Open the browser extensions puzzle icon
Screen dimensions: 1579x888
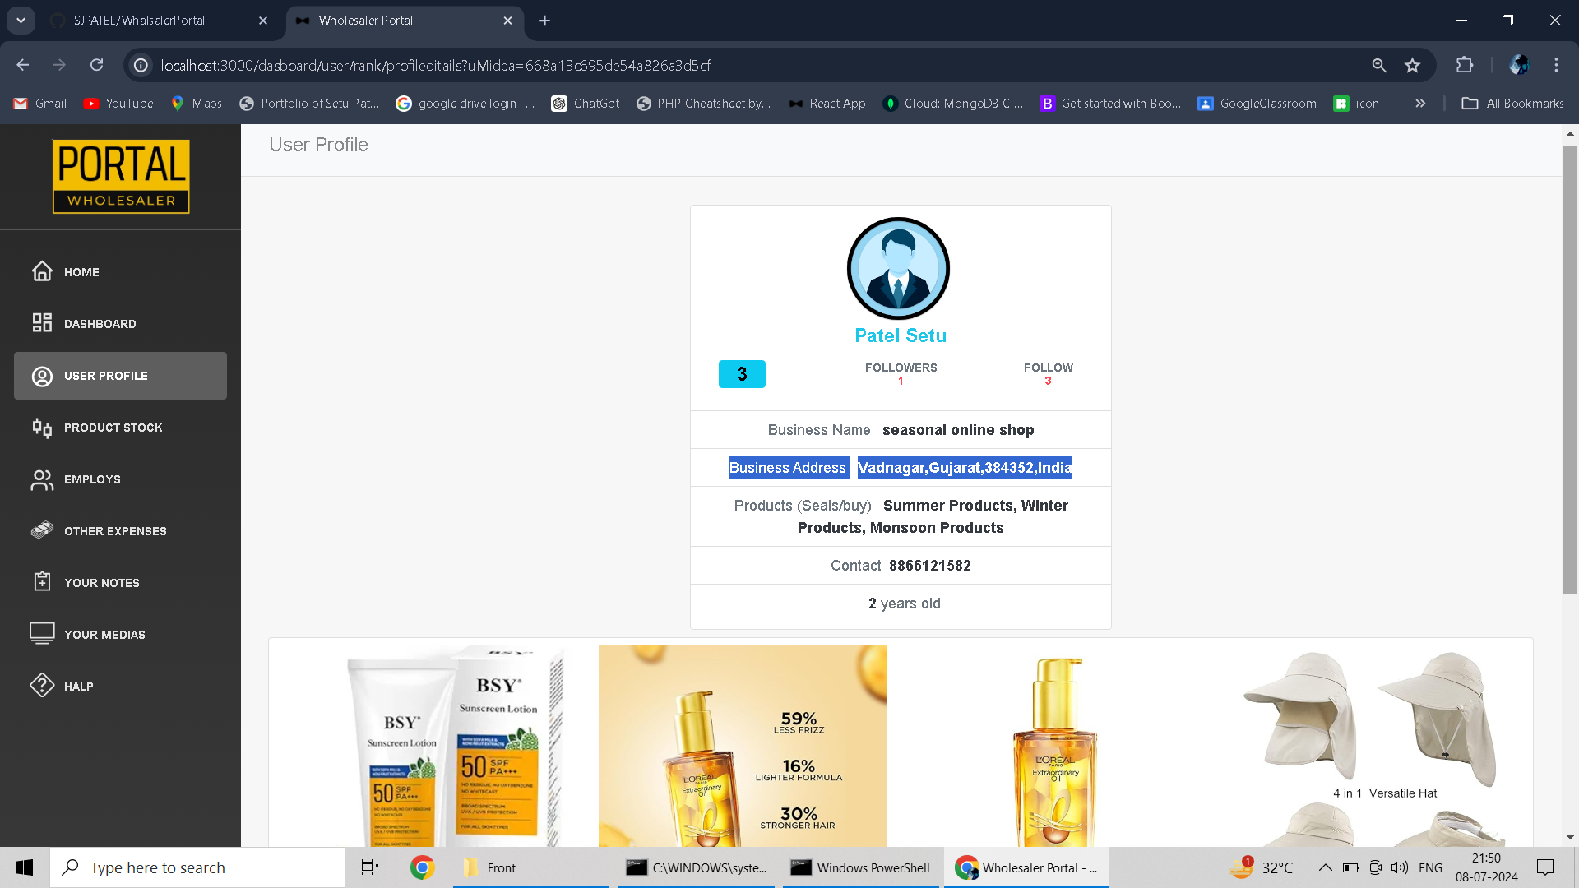coord(1465,65)
